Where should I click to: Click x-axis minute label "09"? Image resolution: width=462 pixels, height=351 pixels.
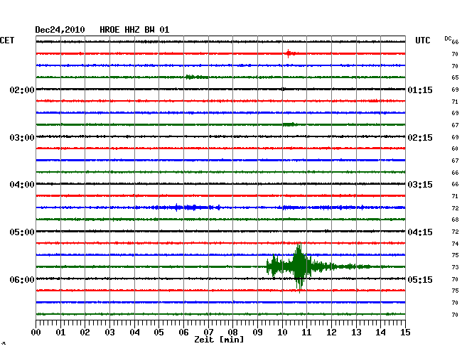257,333
